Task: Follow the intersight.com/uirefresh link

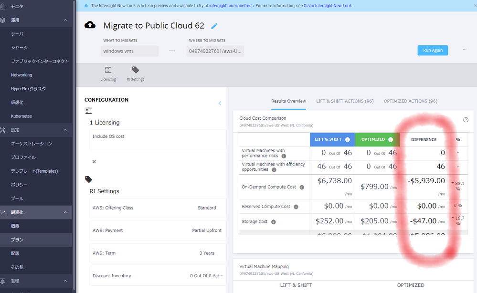Action: (231, 6)
